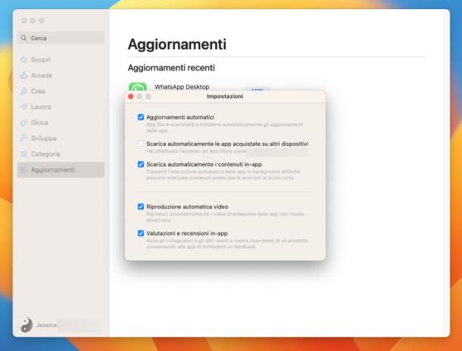
Task: Uncheck Valutazioni e recensioni in-app
Action: click(x=141, y=233)
